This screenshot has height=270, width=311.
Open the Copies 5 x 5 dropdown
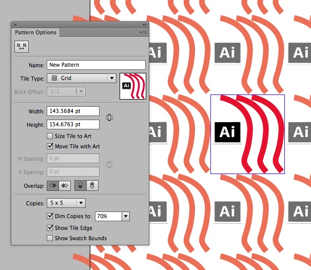66,203
